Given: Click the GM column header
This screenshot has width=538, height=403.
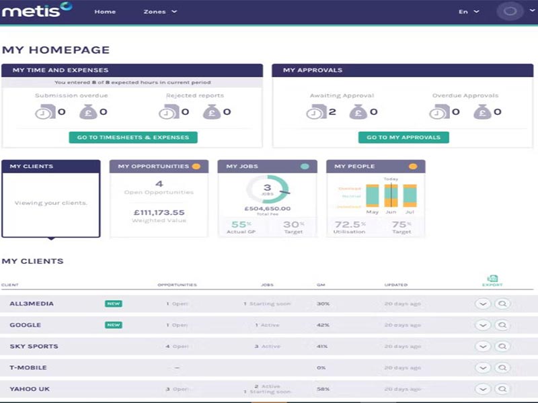Looking at the screenshot, I should click(x=321, y=285).
